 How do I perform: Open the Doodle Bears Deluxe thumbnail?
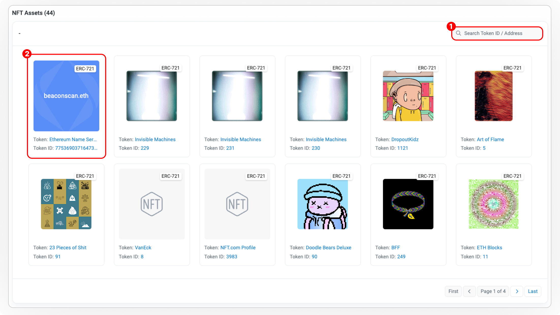pyautogui.click(x=322, y=204)
